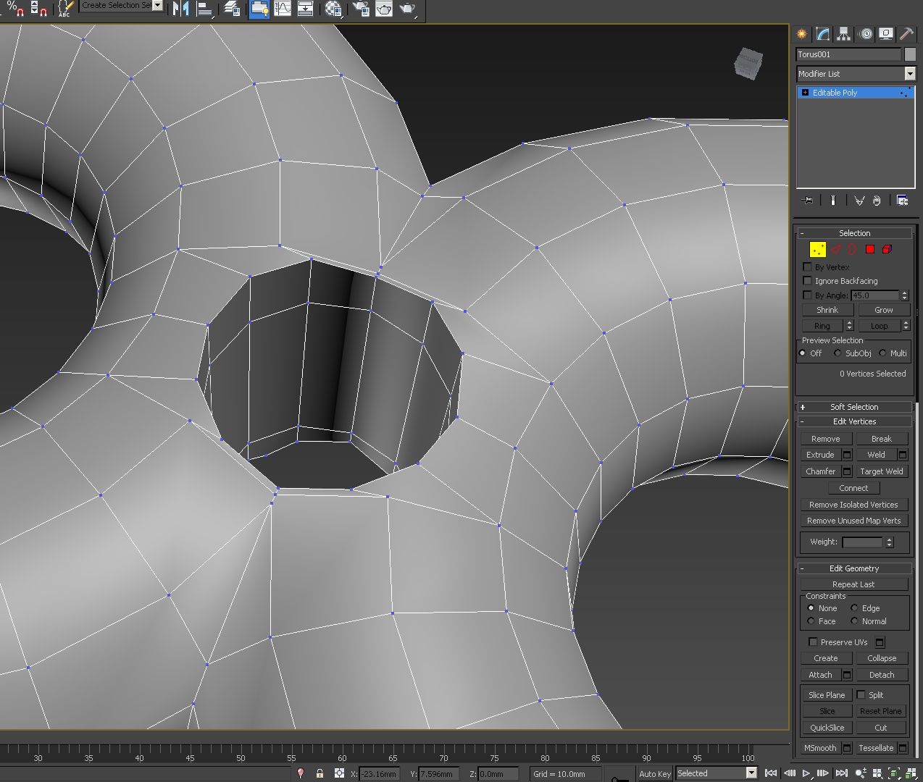This screenshot has height=782, width=923.
Task: Open the Layer Manager folder icon
Action: pyautogui.click(x=259, y=9)
